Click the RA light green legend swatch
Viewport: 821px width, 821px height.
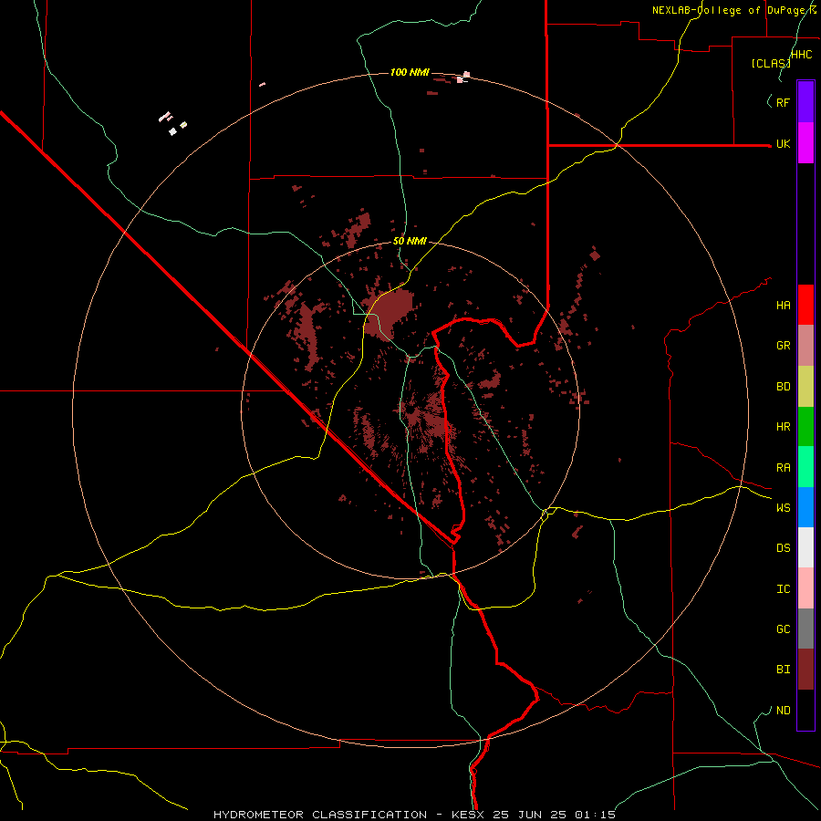[805, 467]
